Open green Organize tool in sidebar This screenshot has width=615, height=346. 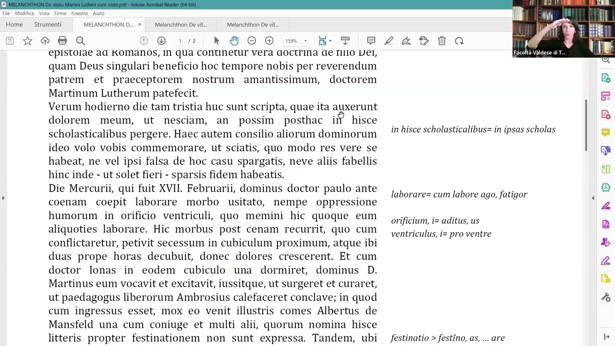605,169
